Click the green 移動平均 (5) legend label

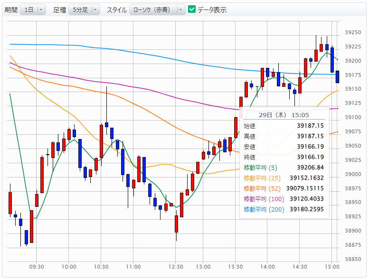pos(260,167)
